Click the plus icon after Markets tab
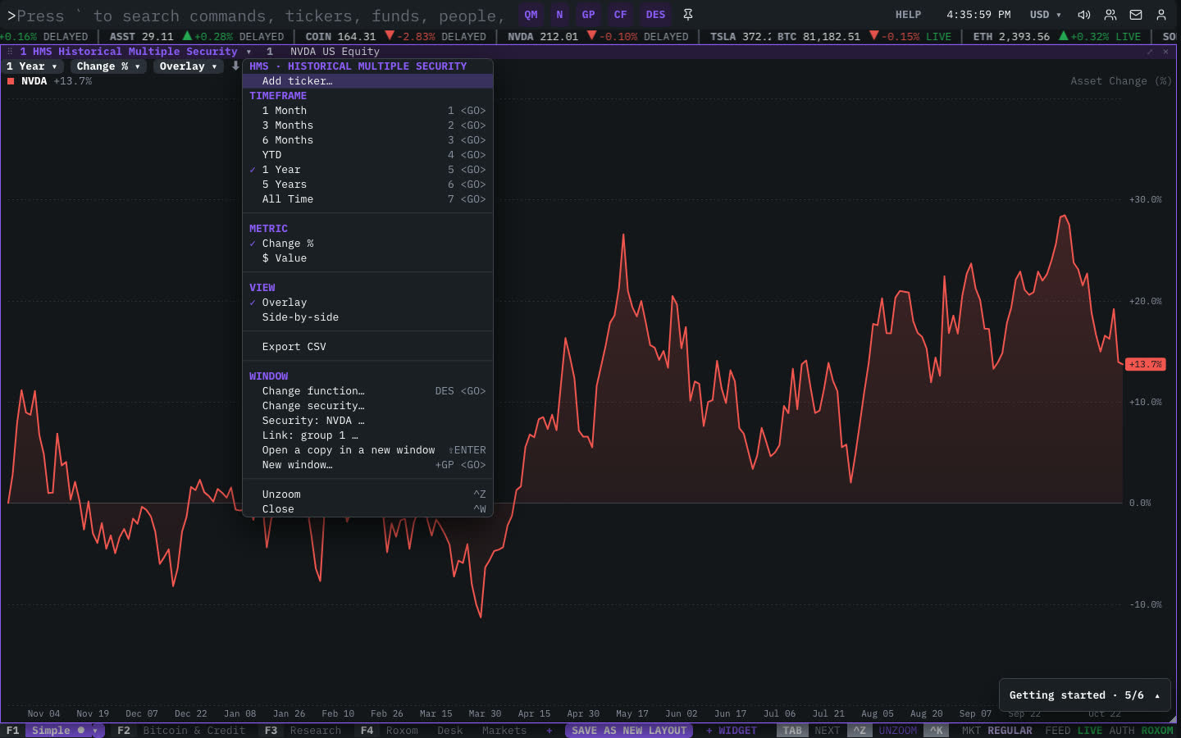The image size is (1181, 738). pyautogui.click(x=549, y=731)
